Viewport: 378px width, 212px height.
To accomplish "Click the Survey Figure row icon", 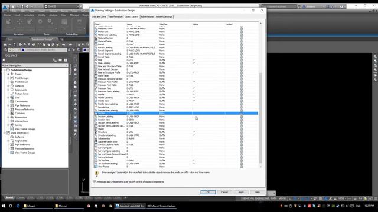I will pyautogui.click(x=96, y=148).
